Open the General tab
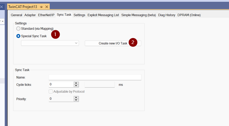229x126 pixels. [x=16, y=15]
